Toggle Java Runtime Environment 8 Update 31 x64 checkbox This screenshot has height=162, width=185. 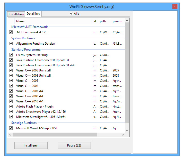(x=11, y=65)
